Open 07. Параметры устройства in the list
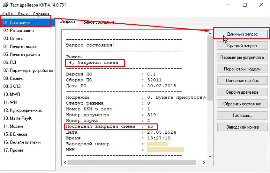The width and height of the screenshot is (270, 173). [28, 70]
